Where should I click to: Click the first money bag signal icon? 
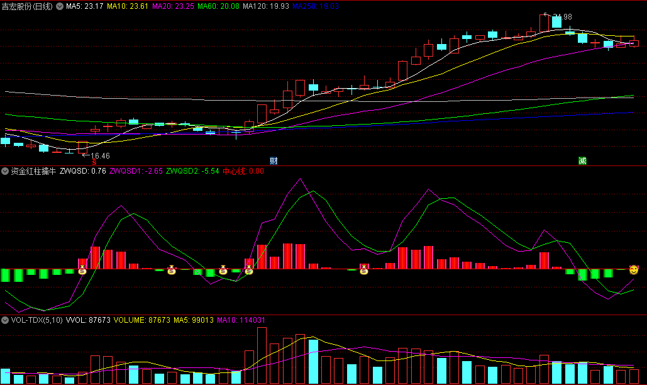pyautogui.click(x=82, y=271)
